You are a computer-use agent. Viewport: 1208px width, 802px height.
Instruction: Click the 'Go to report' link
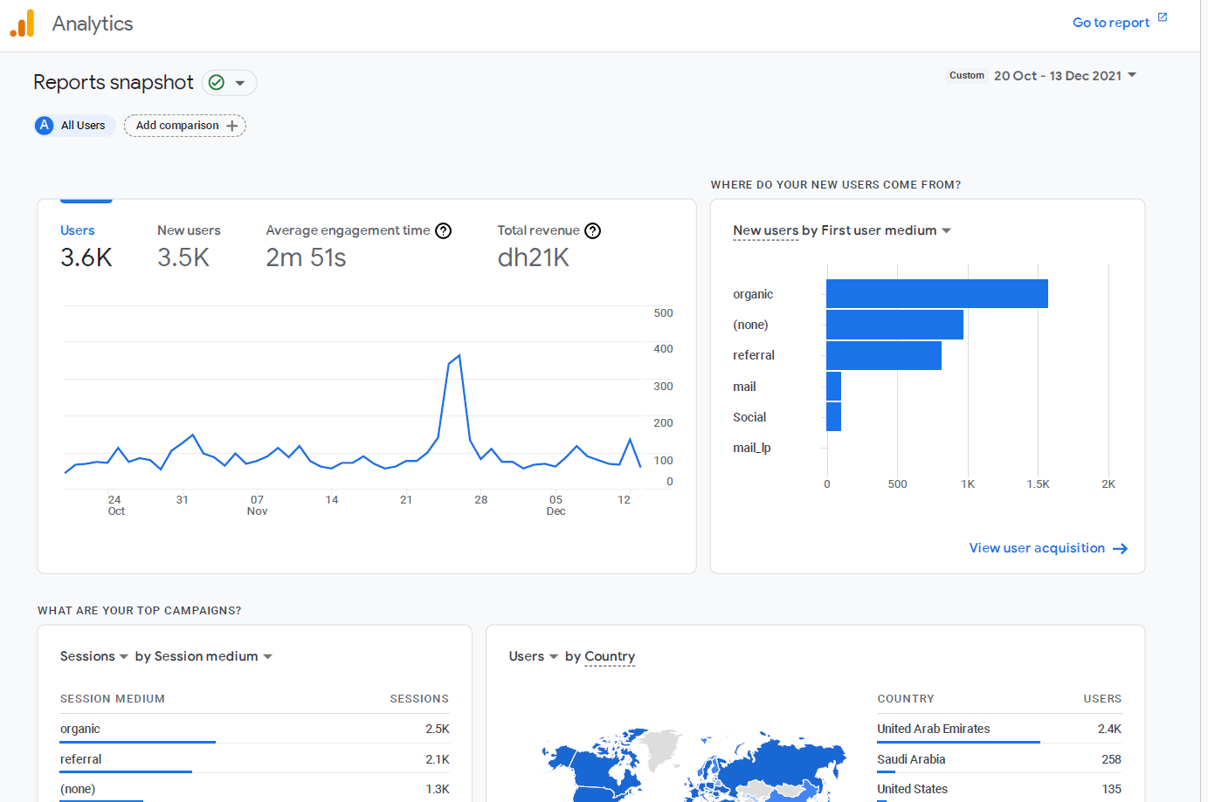(1110, 22)
